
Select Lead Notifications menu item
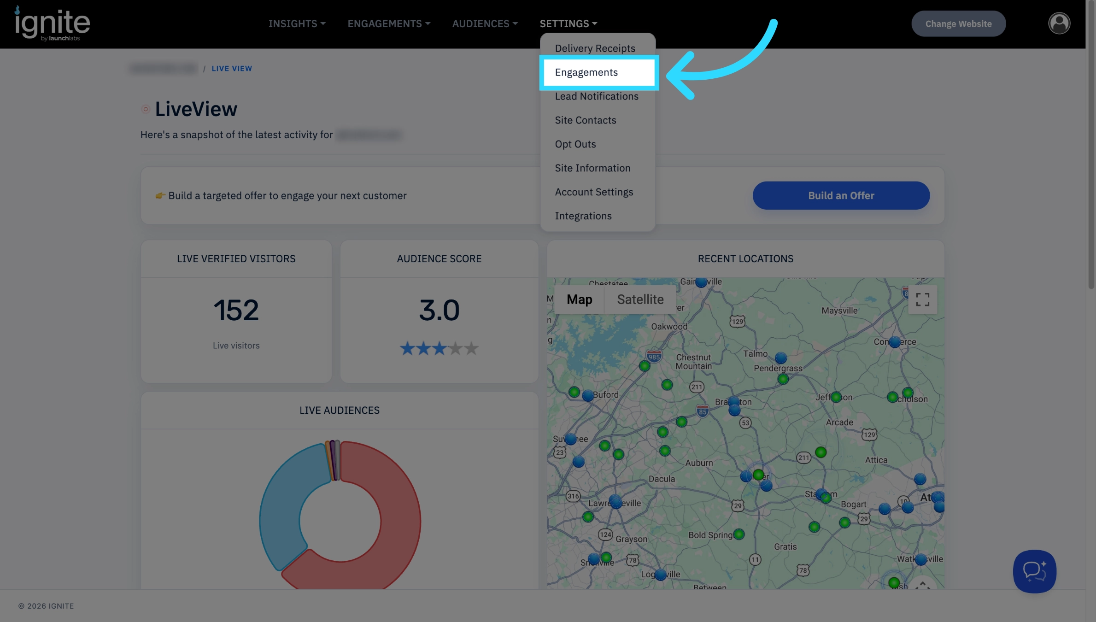point(597,96)
